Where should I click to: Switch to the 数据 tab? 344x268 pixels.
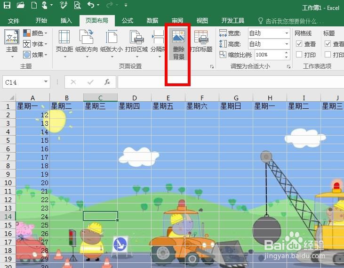pyautogui.click(x=152, y=21)
